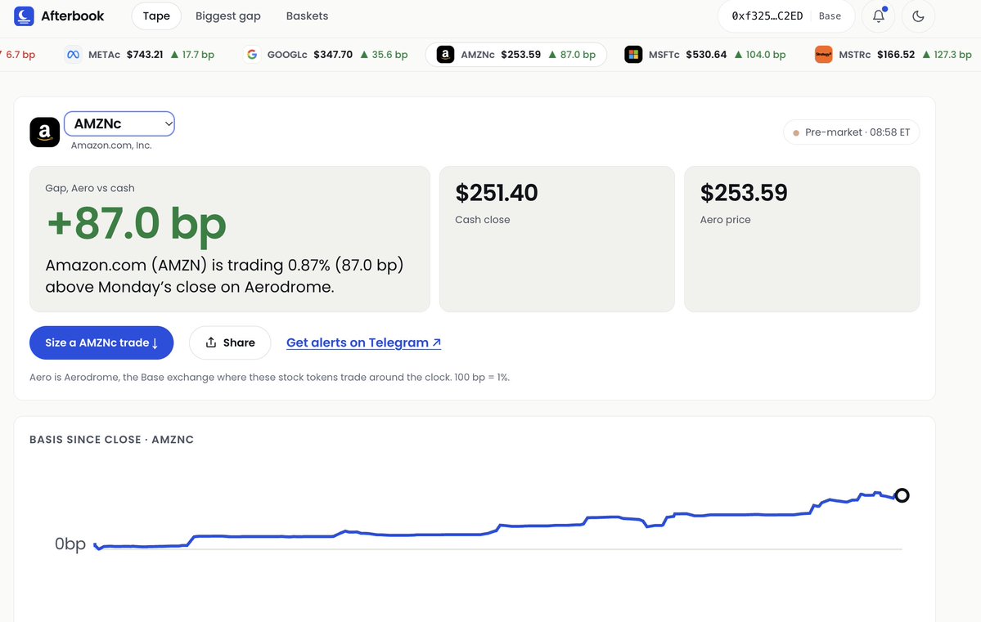
Task: Click the Afterbook moon logo icon
Action: point(24,16)
